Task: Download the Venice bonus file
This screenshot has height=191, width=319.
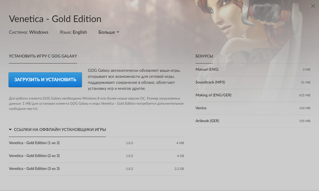Action: coord(201,108)
